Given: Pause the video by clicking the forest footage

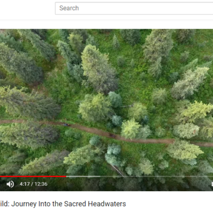Looking at the screenshot, I should point(106,100).
